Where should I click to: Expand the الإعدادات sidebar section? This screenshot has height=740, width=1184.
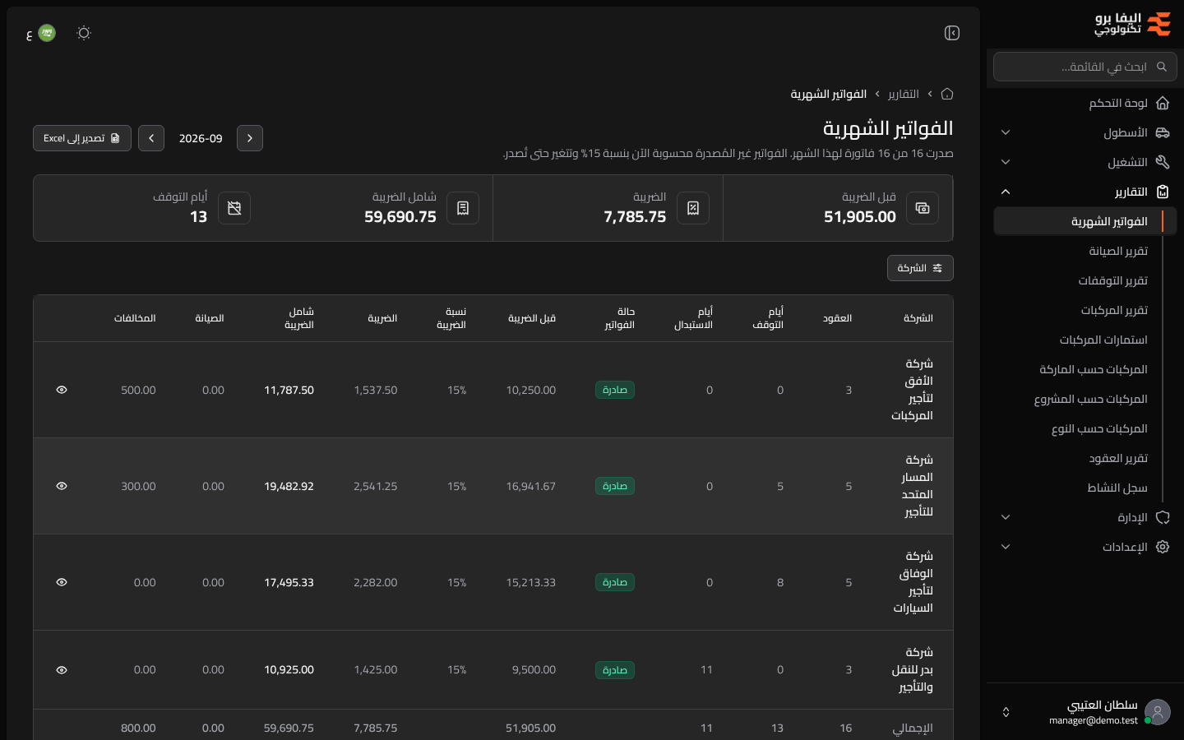pyautogui.click(x=1085, y=547)
